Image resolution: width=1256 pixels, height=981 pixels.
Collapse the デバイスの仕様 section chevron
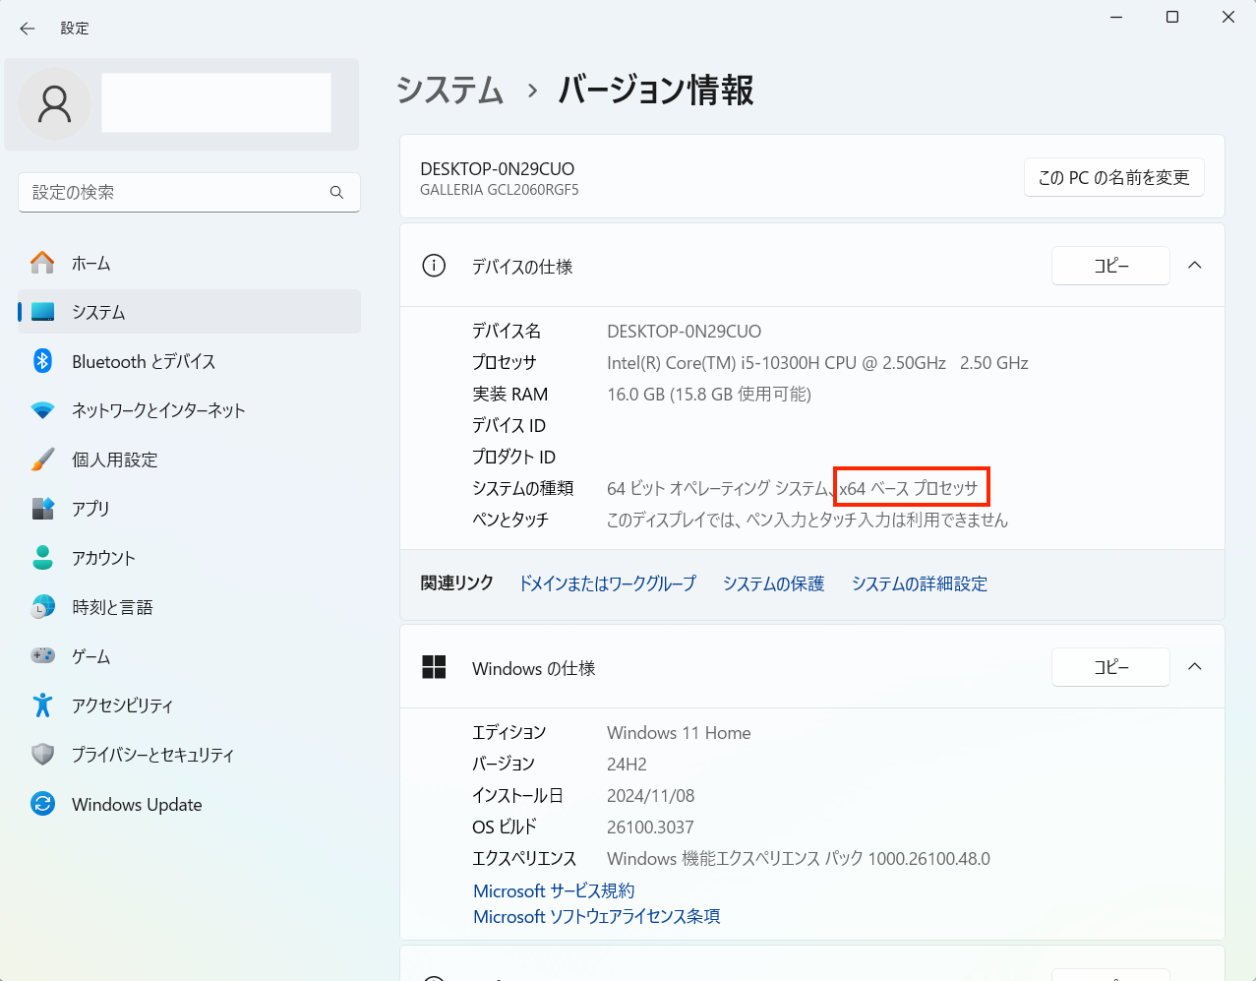coord(1195,266)
